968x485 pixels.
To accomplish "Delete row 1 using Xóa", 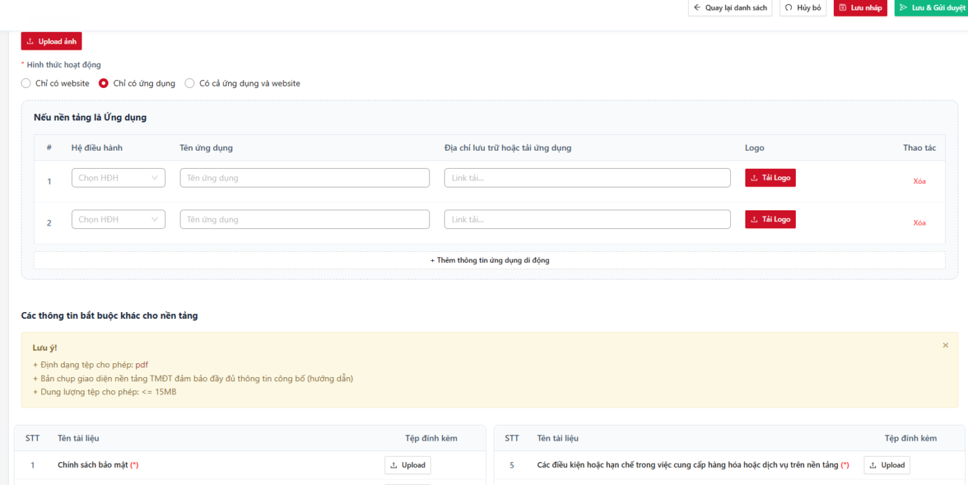I will [919, 181].
